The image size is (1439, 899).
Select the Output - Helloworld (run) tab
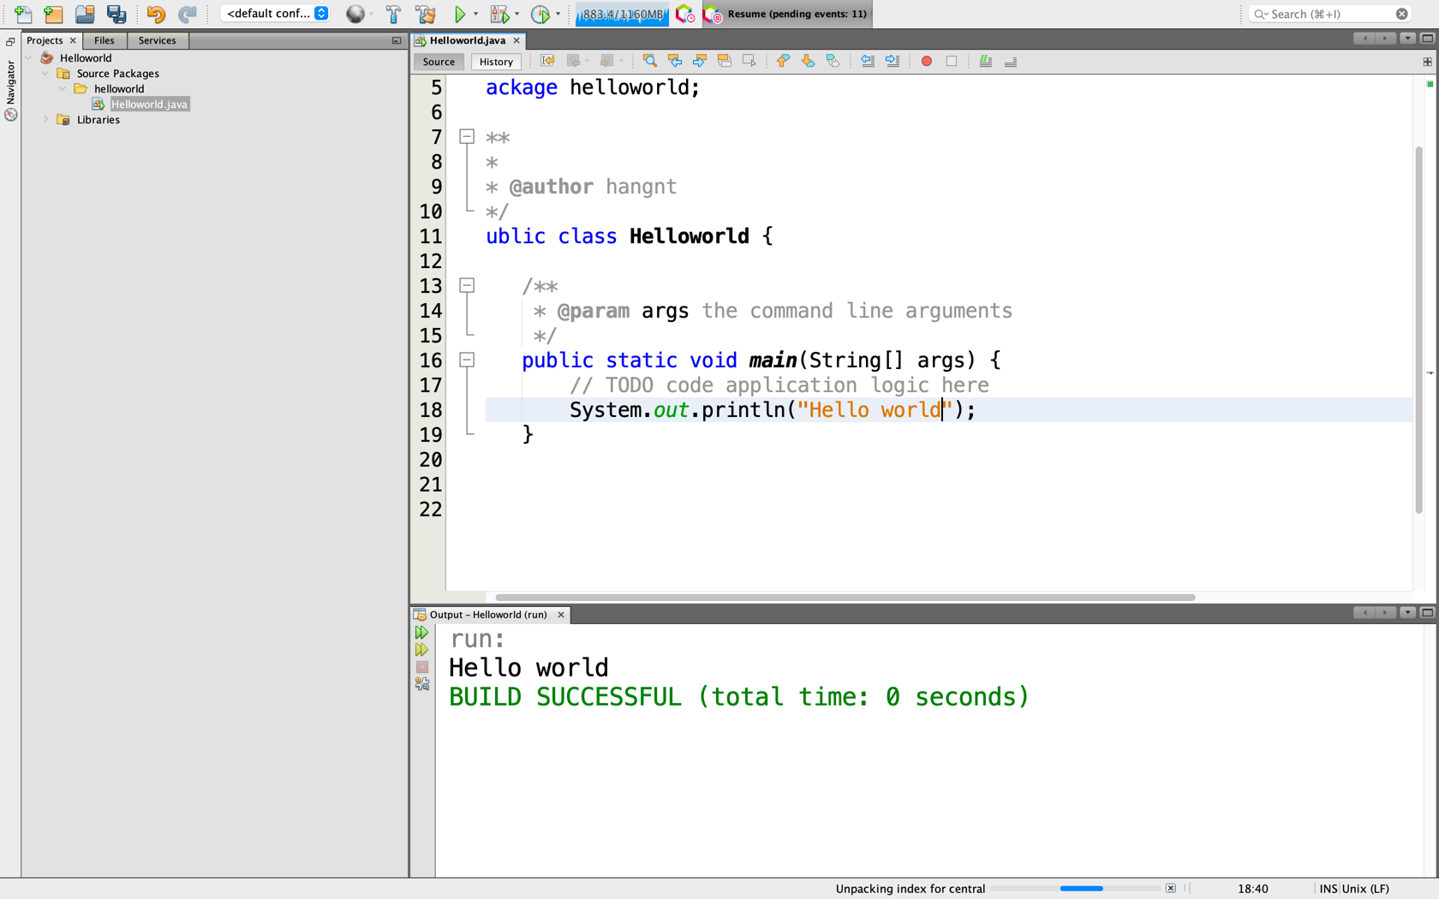coord(488,615)
